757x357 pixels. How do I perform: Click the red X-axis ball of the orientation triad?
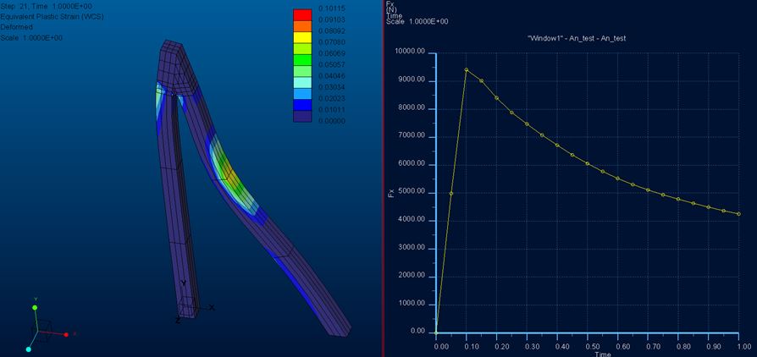pos(66,334)
